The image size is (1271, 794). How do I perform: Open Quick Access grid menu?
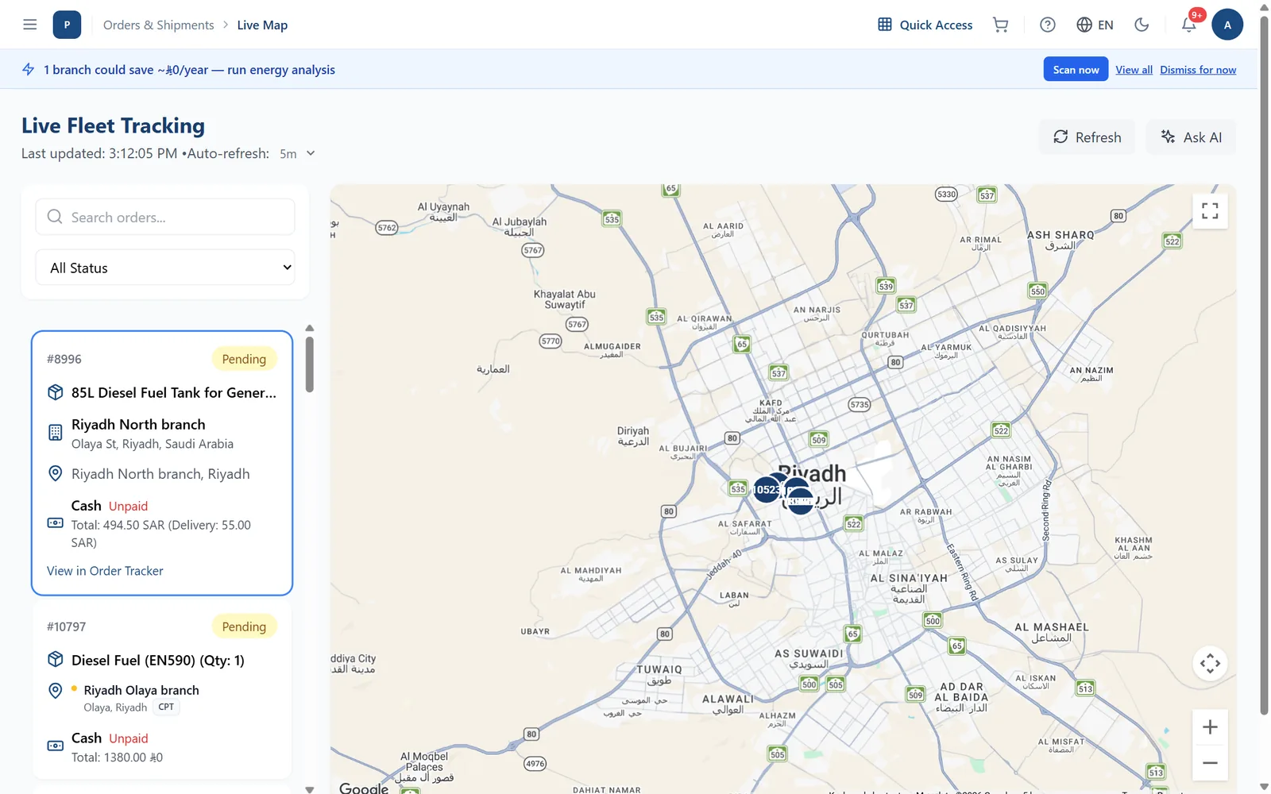[925, 25]
